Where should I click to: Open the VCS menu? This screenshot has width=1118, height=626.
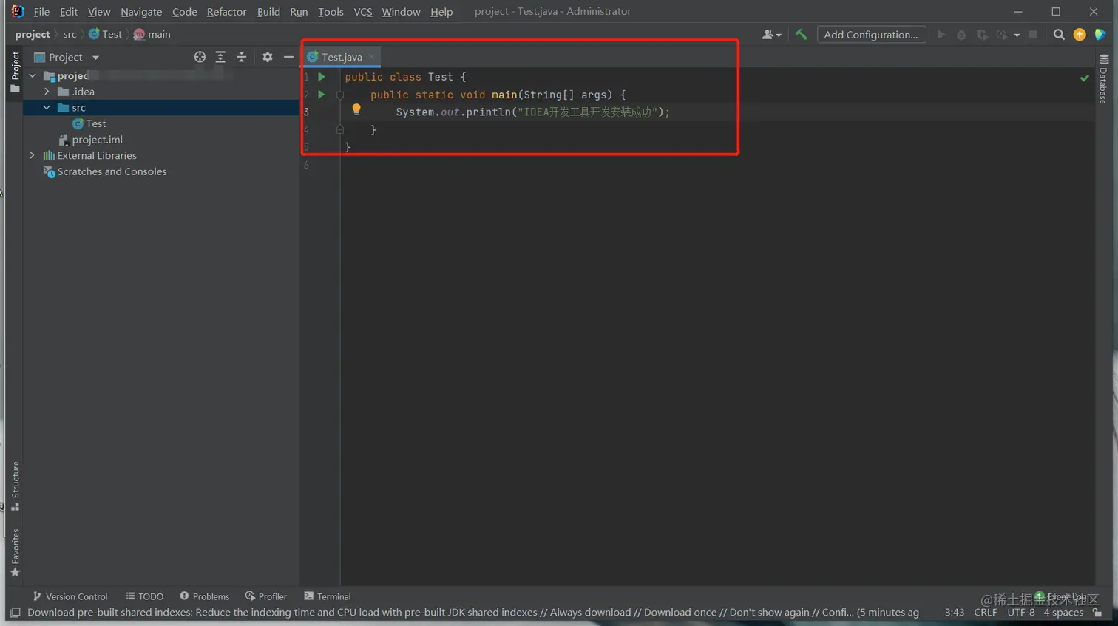point(363,12)
